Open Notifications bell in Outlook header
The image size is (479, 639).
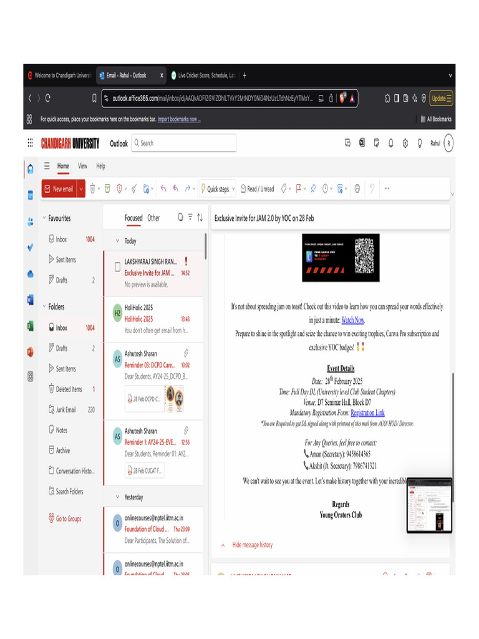click(391, 143)
